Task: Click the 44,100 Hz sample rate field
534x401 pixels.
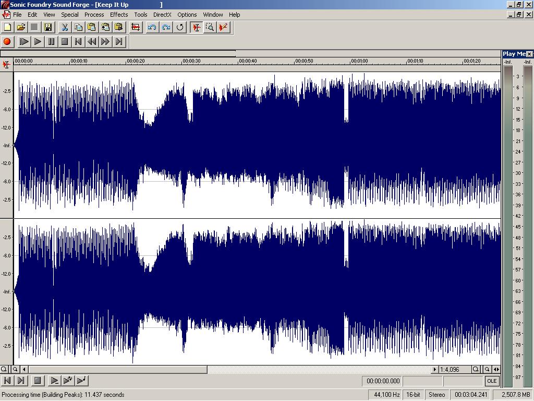Action: pyautogui.click(x=386, y=395)
